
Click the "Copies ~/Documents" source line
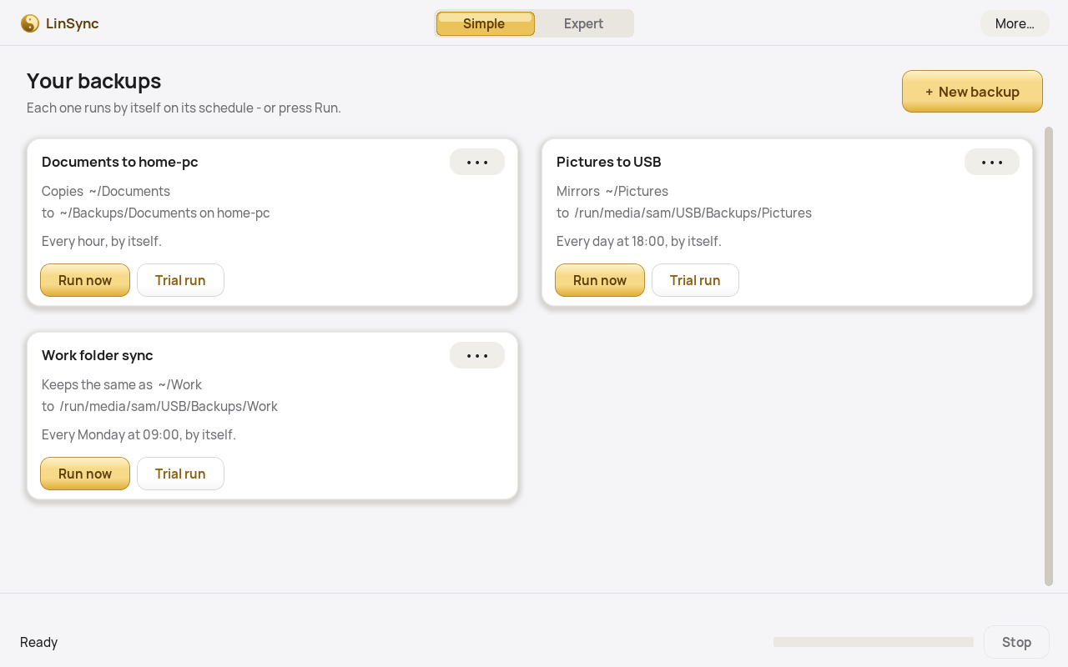[x=106, y=191]
